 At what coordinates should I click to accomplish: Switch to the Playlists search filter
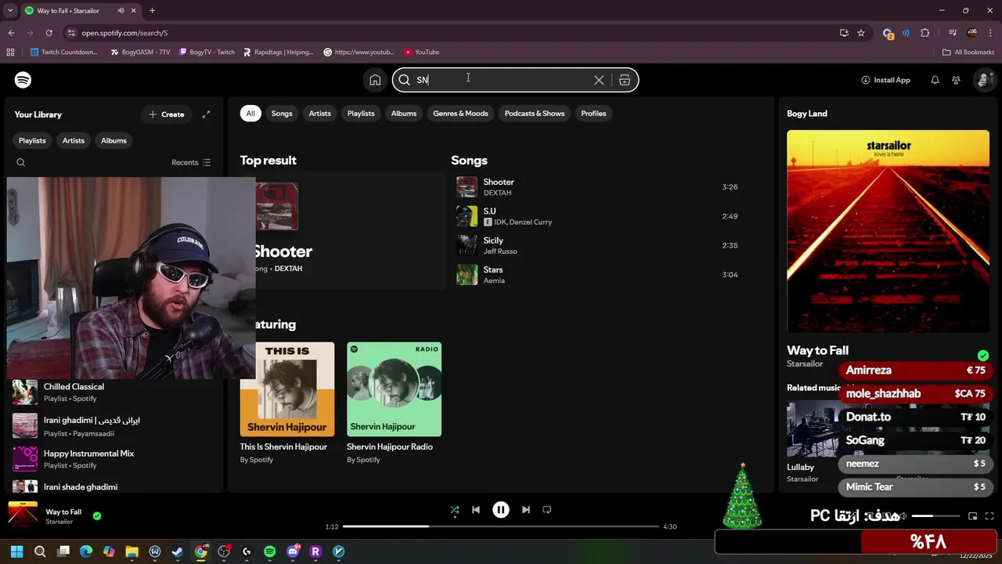(x=361, y=114)
